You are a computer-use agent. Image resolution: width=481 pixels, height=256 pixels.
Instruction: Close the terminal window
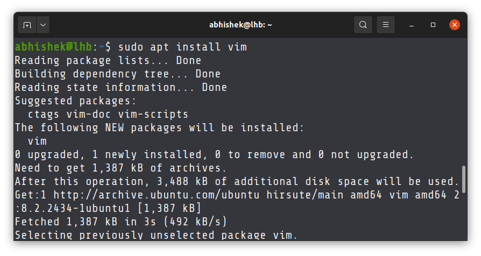click(x=455, y=25)
